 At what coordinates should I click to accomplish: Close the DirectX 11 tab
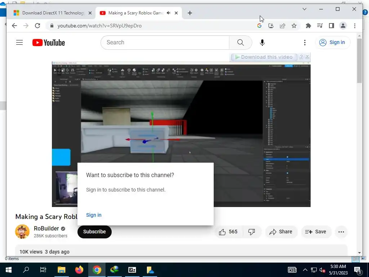click(90, 13)
